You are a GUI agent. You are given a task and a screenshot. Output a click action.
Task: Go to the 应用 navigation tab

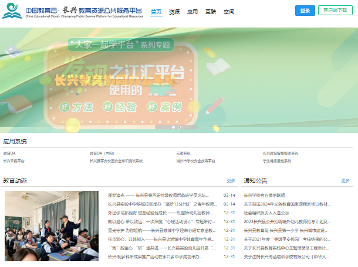pos(192,12)
